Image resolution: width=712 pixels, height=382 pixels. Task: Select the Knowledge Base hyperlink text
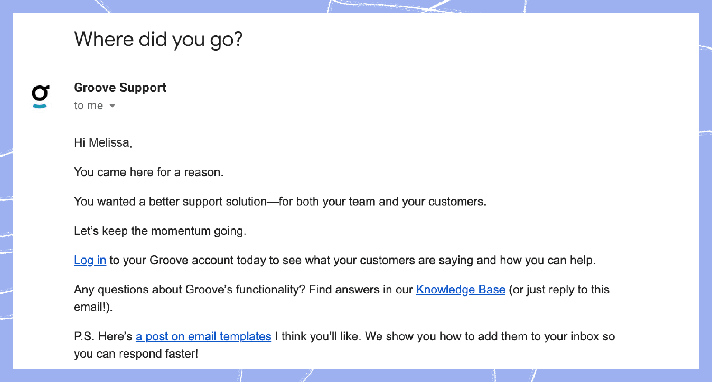click(461, 289)
